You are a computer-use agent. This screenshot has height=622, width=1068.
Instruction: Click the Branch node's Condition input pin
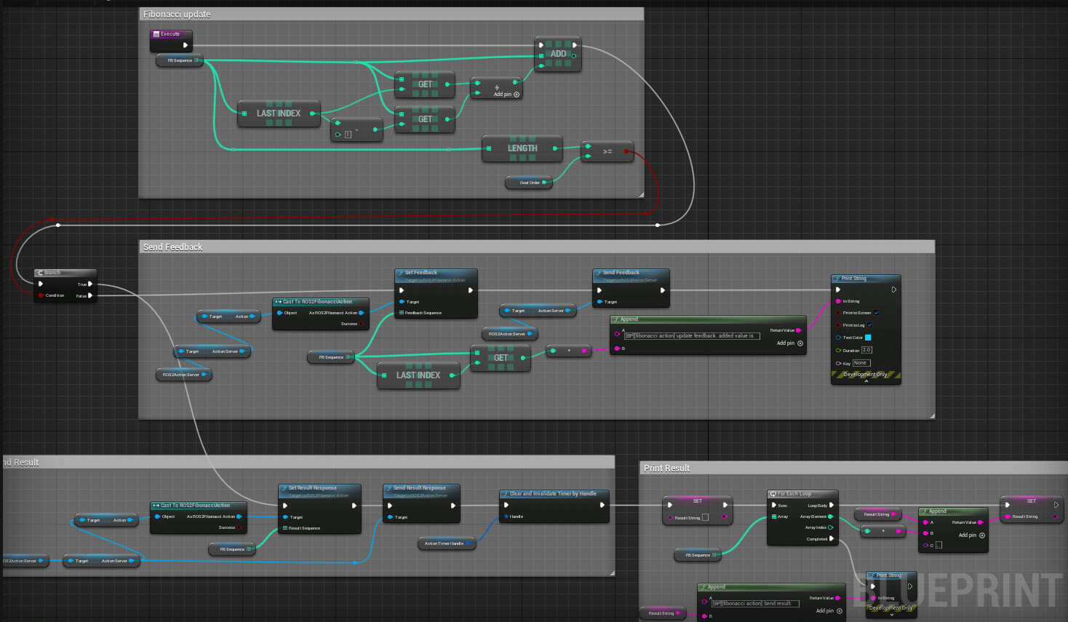[x=41, y=295]
